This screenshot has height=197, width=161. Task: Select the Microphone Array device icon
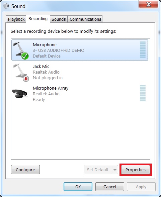click(20, 94)
